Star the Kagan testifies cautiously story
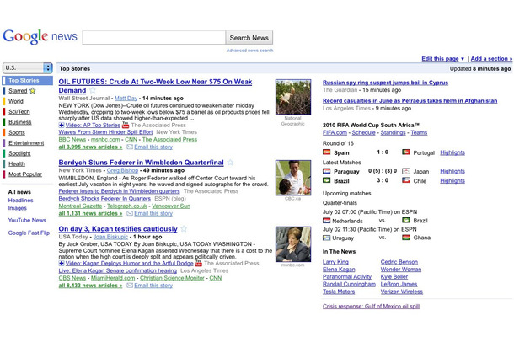514x337 pixels. [x=184, y=229]
